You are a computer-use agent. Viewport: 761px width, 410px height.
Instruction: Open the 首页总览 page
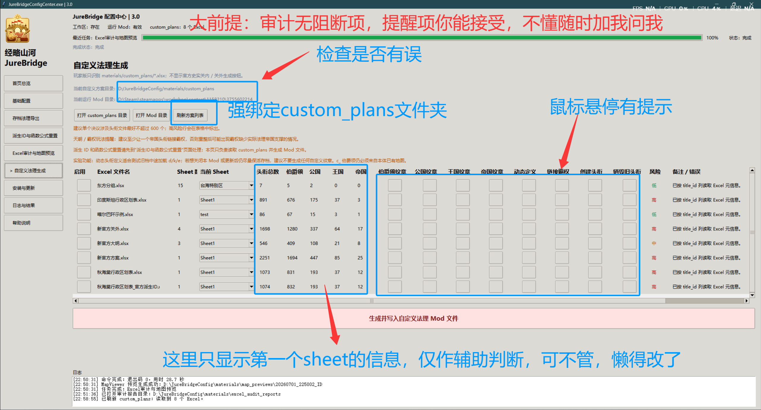coord(33,83)
